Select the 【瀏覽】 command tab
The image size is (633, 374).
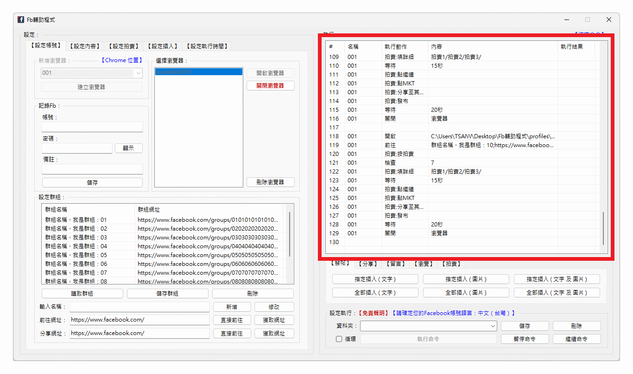[424, 264]
